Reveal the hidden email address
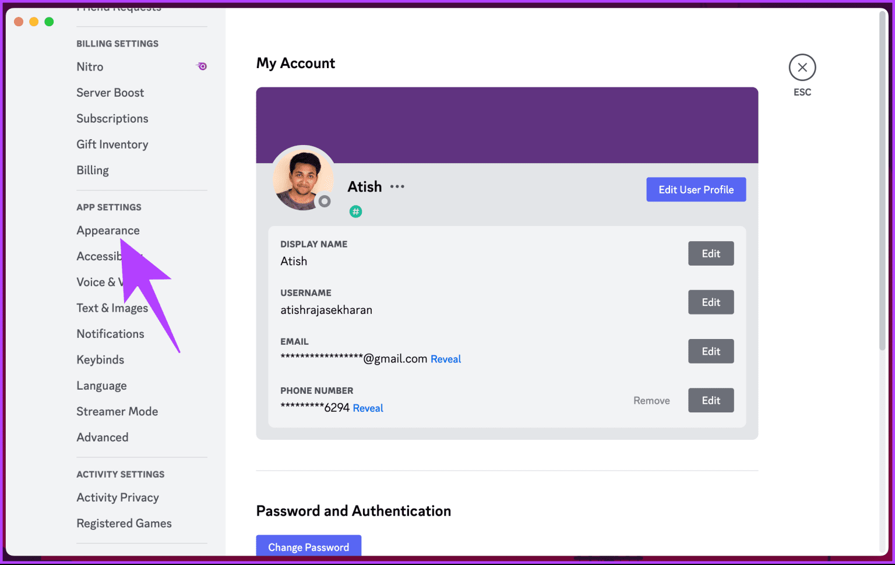This screenshot has width=895, height=565. 446,359
